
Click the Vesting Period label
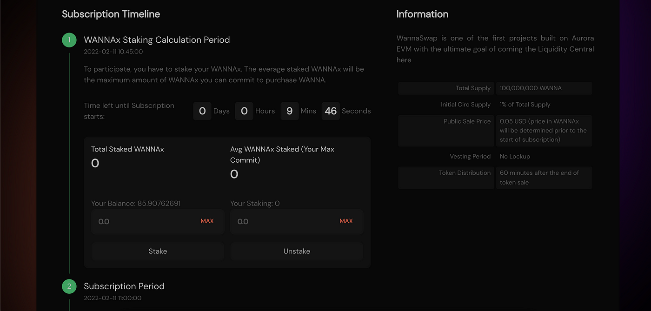470,157
